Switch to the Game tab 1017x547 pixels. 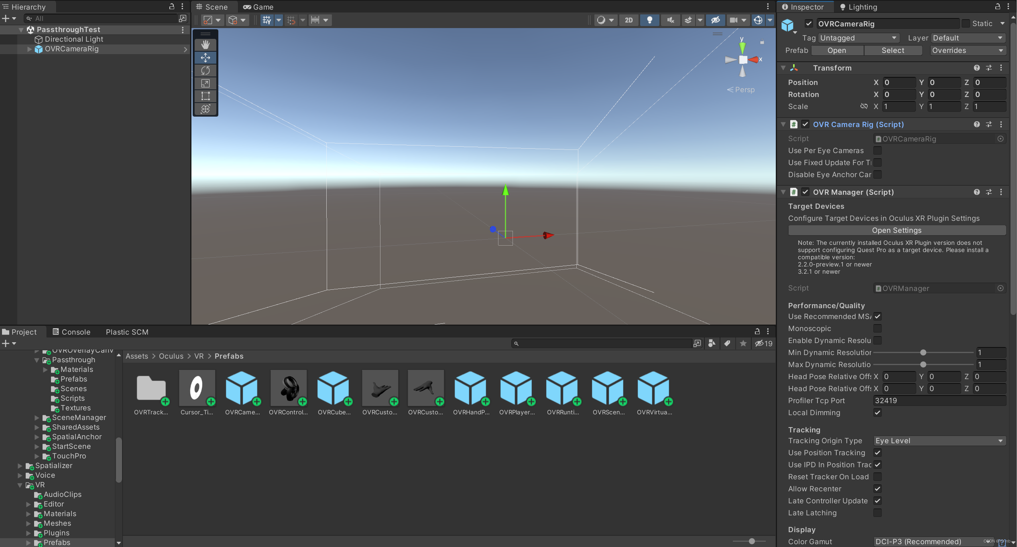point(258,7)
